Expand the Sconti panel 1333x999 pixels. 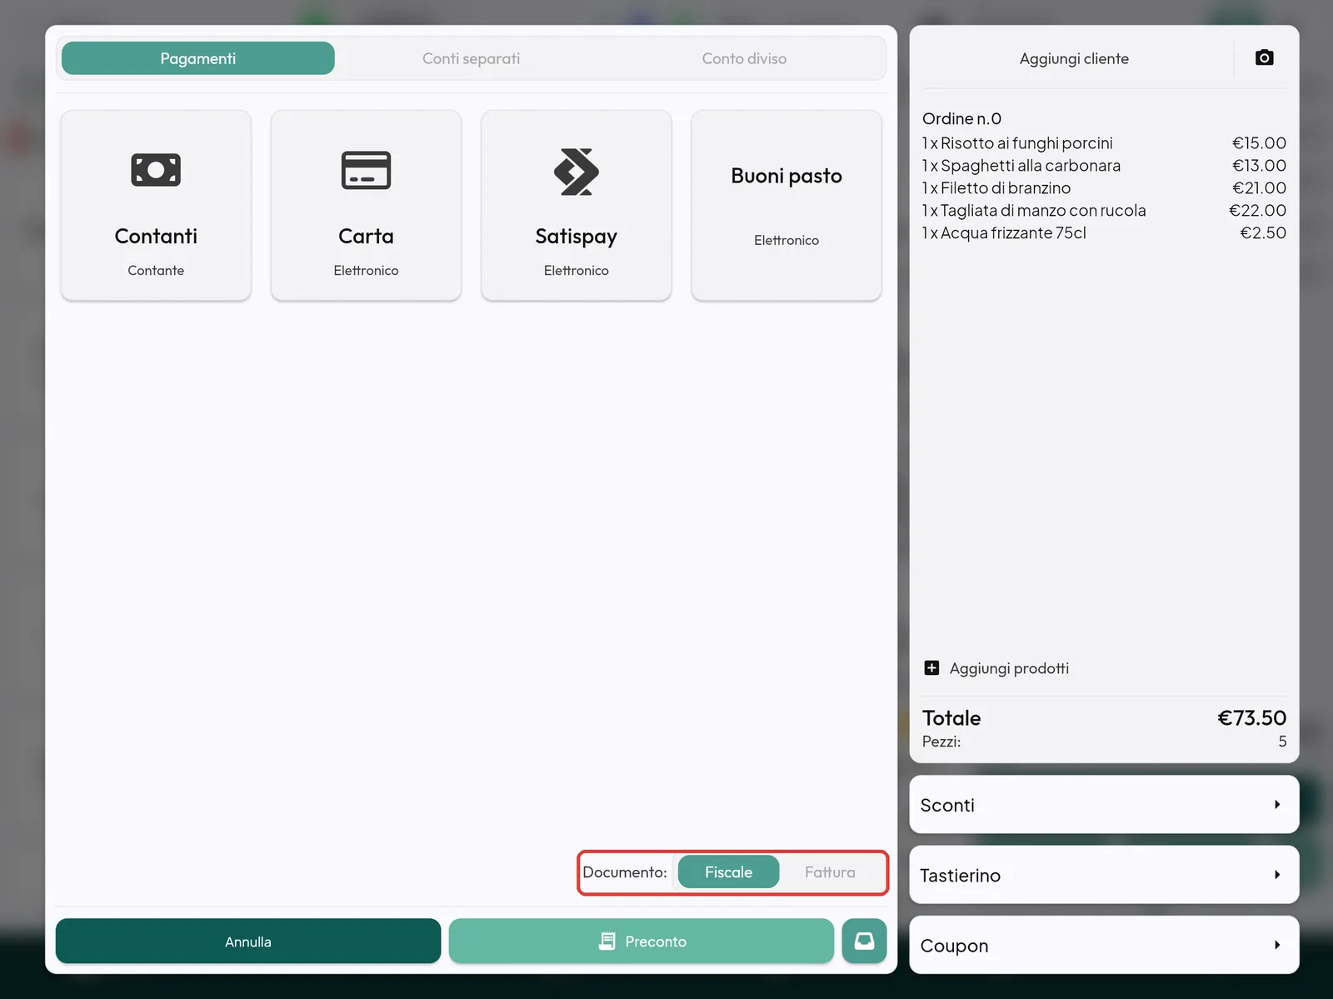tap(1104, 805)
